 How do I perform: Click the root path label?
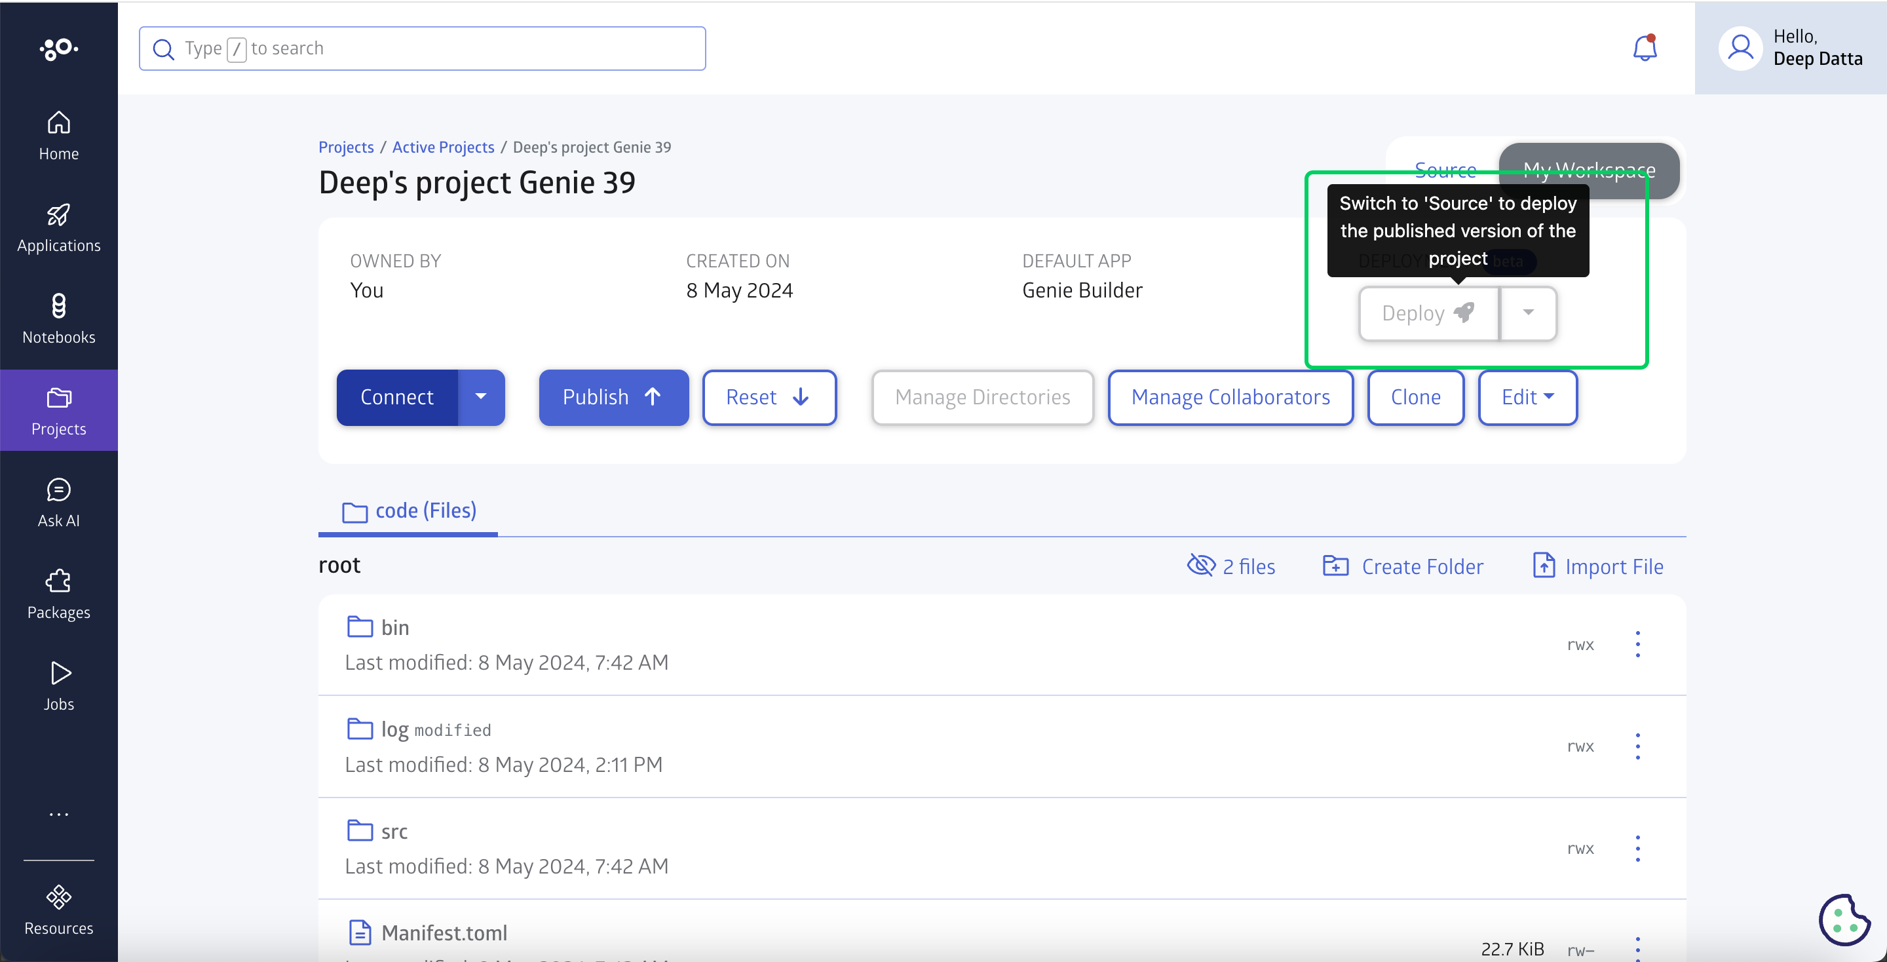coord(339,565)
